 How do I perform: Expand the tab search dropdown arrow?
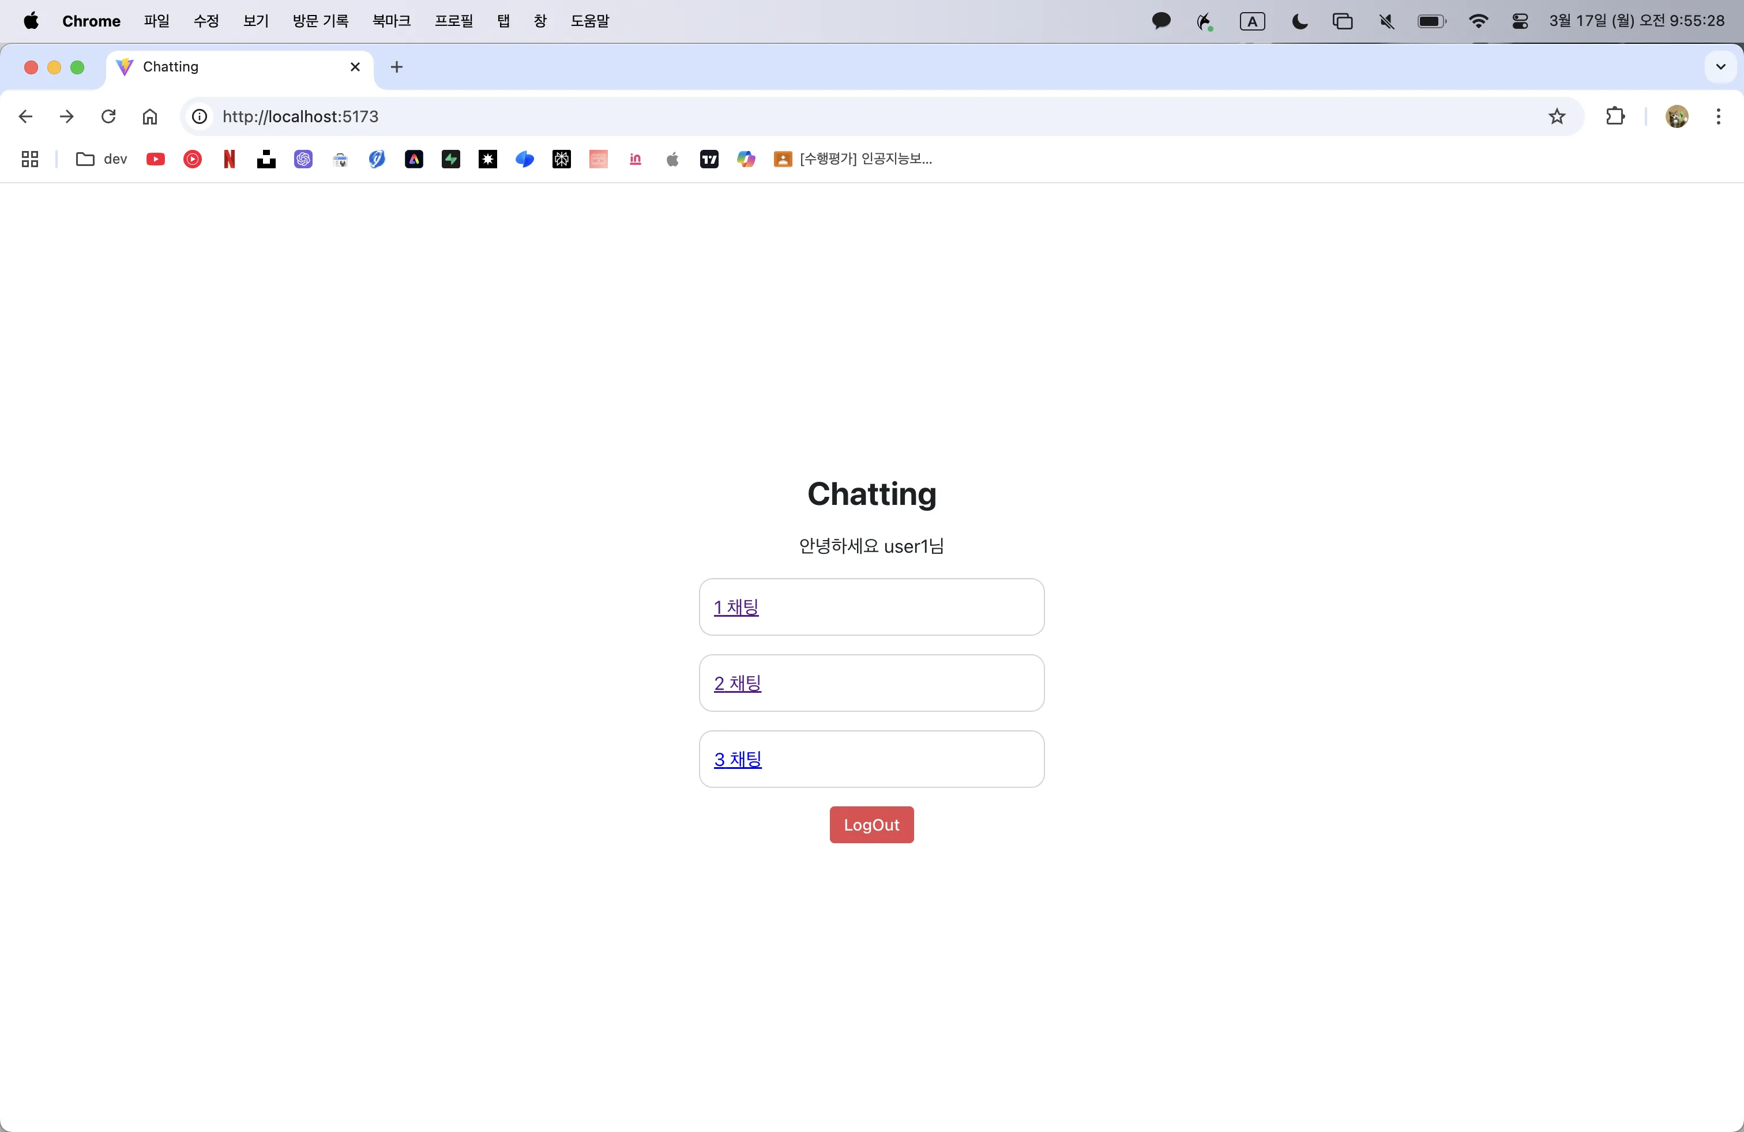coord(1720,67)
